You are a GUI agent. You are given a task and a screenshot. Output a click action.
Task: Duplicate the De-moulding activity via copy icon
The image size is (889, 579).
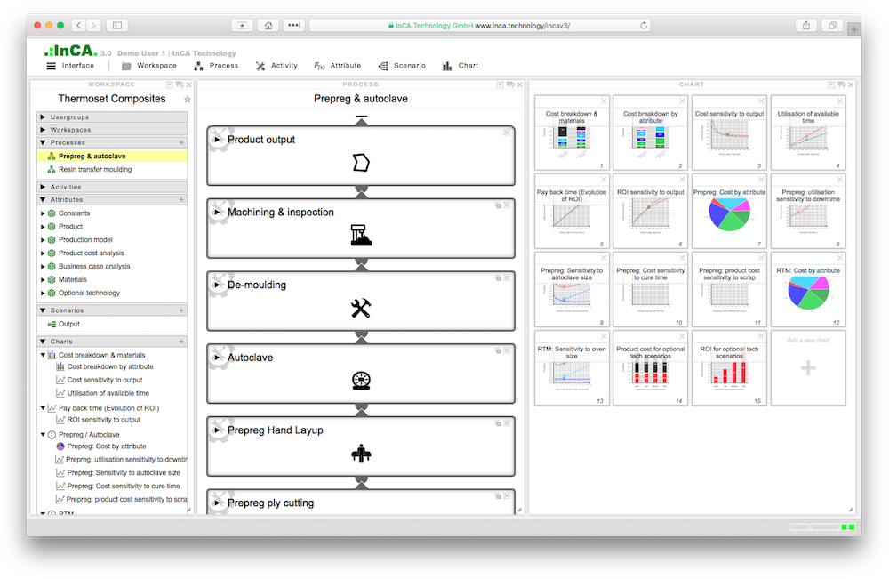point(498,277)
